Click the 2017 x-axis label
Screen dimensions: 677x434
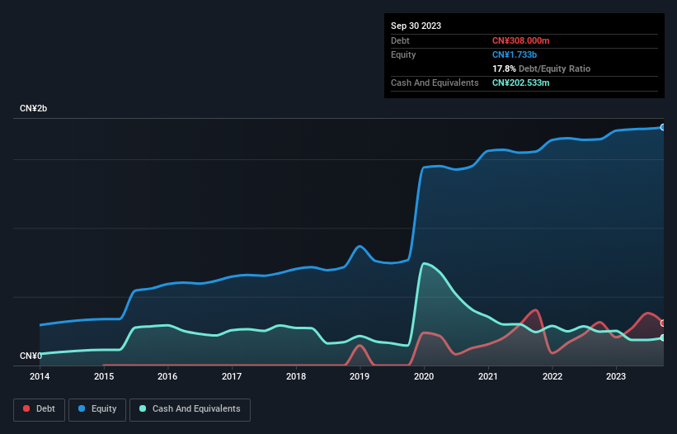tap(232, 376)
